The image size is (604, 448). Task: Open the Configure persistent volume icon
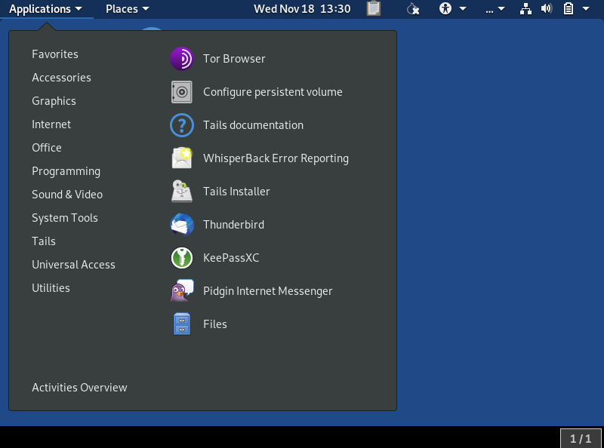click(x=182, y=92)
